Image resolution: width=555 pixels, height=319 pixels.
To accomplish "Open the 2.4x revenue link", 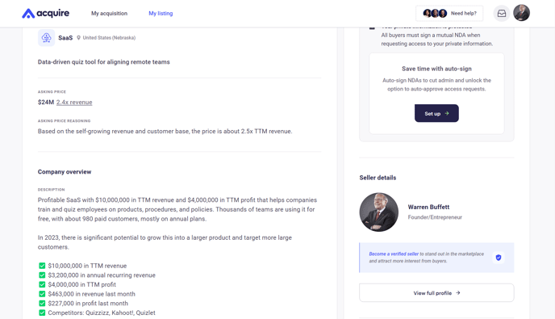I will pos(74,102).
